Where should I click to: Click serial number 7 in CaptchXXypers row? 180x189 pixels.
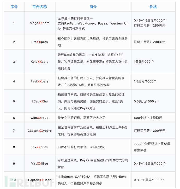point(14,130)
